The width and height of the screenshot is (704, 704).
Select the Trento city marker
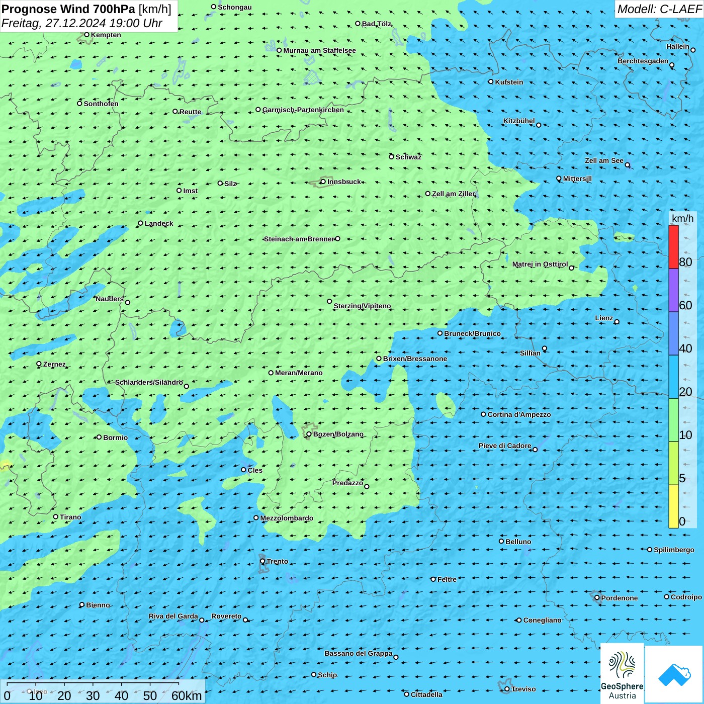[262, 561]
